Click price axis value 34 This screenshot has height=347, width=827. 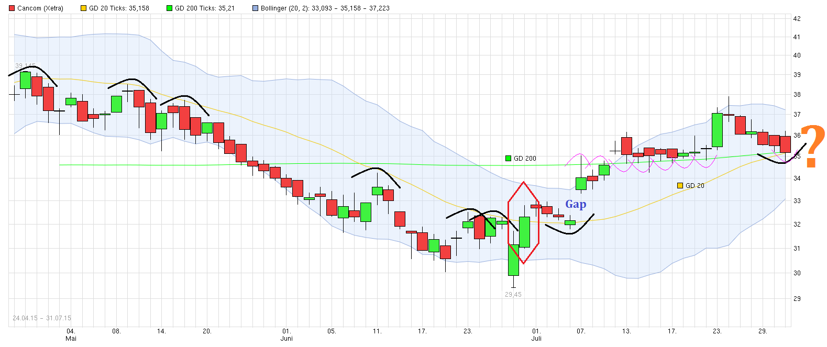(797, 178)
